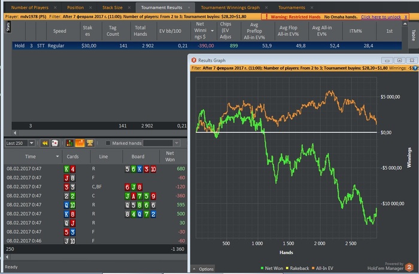Switch to the Position tab

pos(75,7)
